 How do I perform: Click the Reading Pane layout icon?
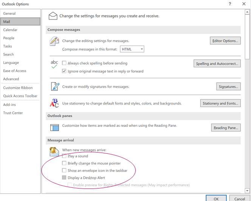pos(54,127)
